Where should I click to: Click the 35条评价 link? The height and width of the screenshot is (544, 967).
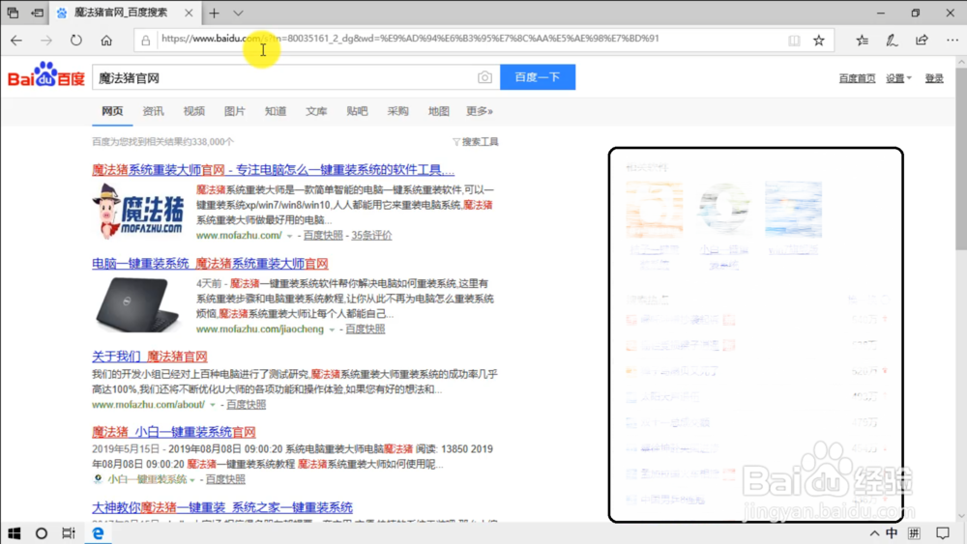371,236
